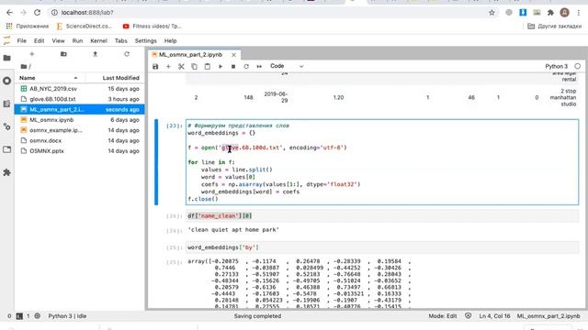Refresh the file list in file browser
Viewport: 588px width, 330px height.
point(127,54)
